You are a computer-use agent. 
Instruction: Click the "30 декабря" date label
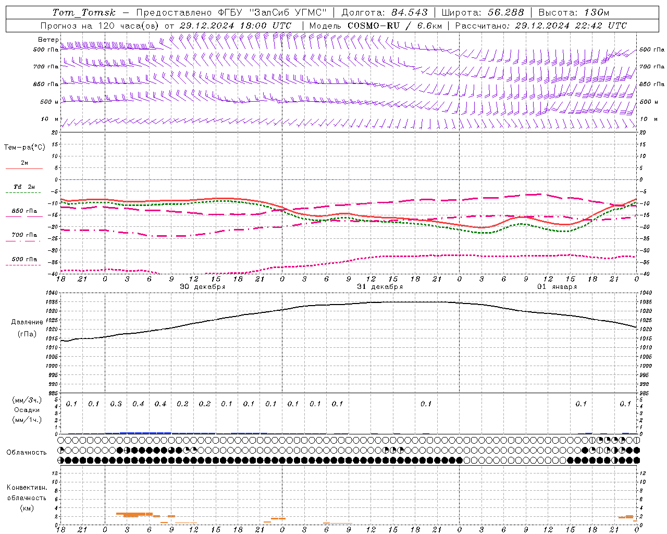point(203,287)
